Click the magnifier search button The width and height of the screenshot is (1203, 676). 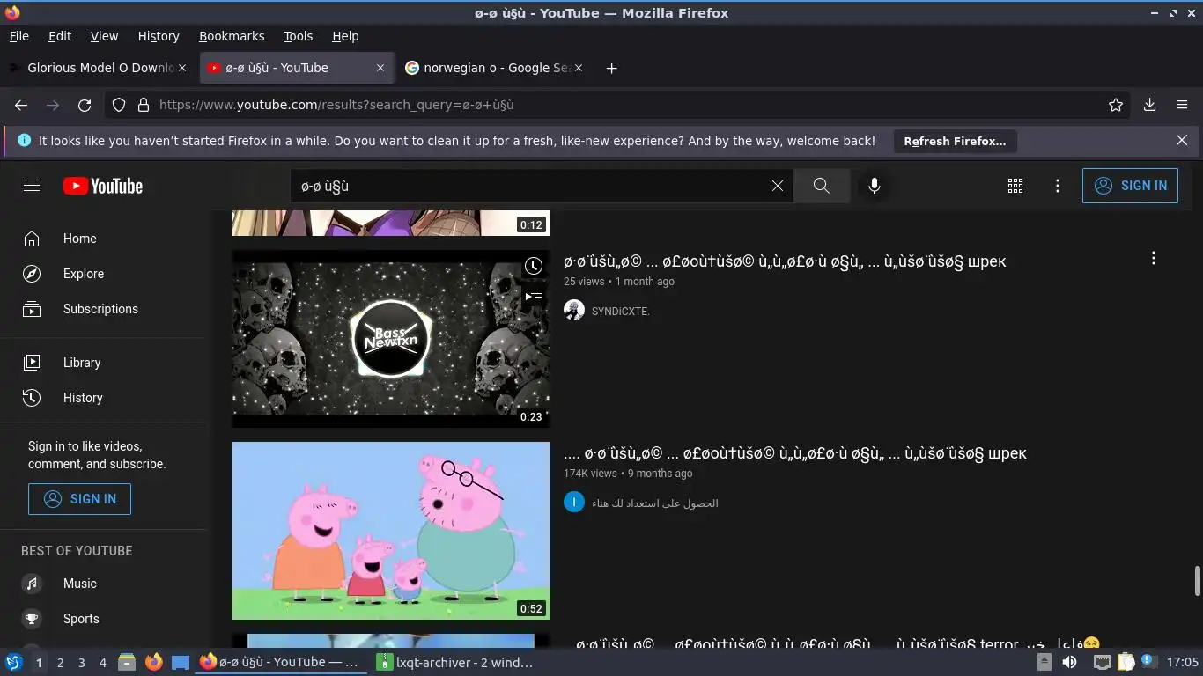pyautogui.click(x=822, y=186)
